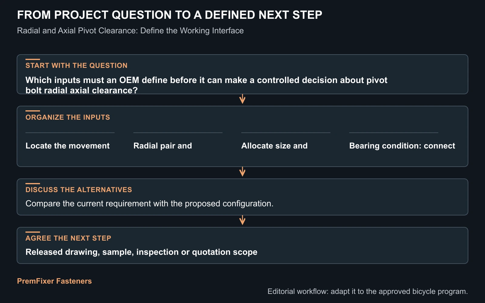Click the orange accent bar above Start With the Question
Screen dimensions: 485x303
[x=33, y=59]
